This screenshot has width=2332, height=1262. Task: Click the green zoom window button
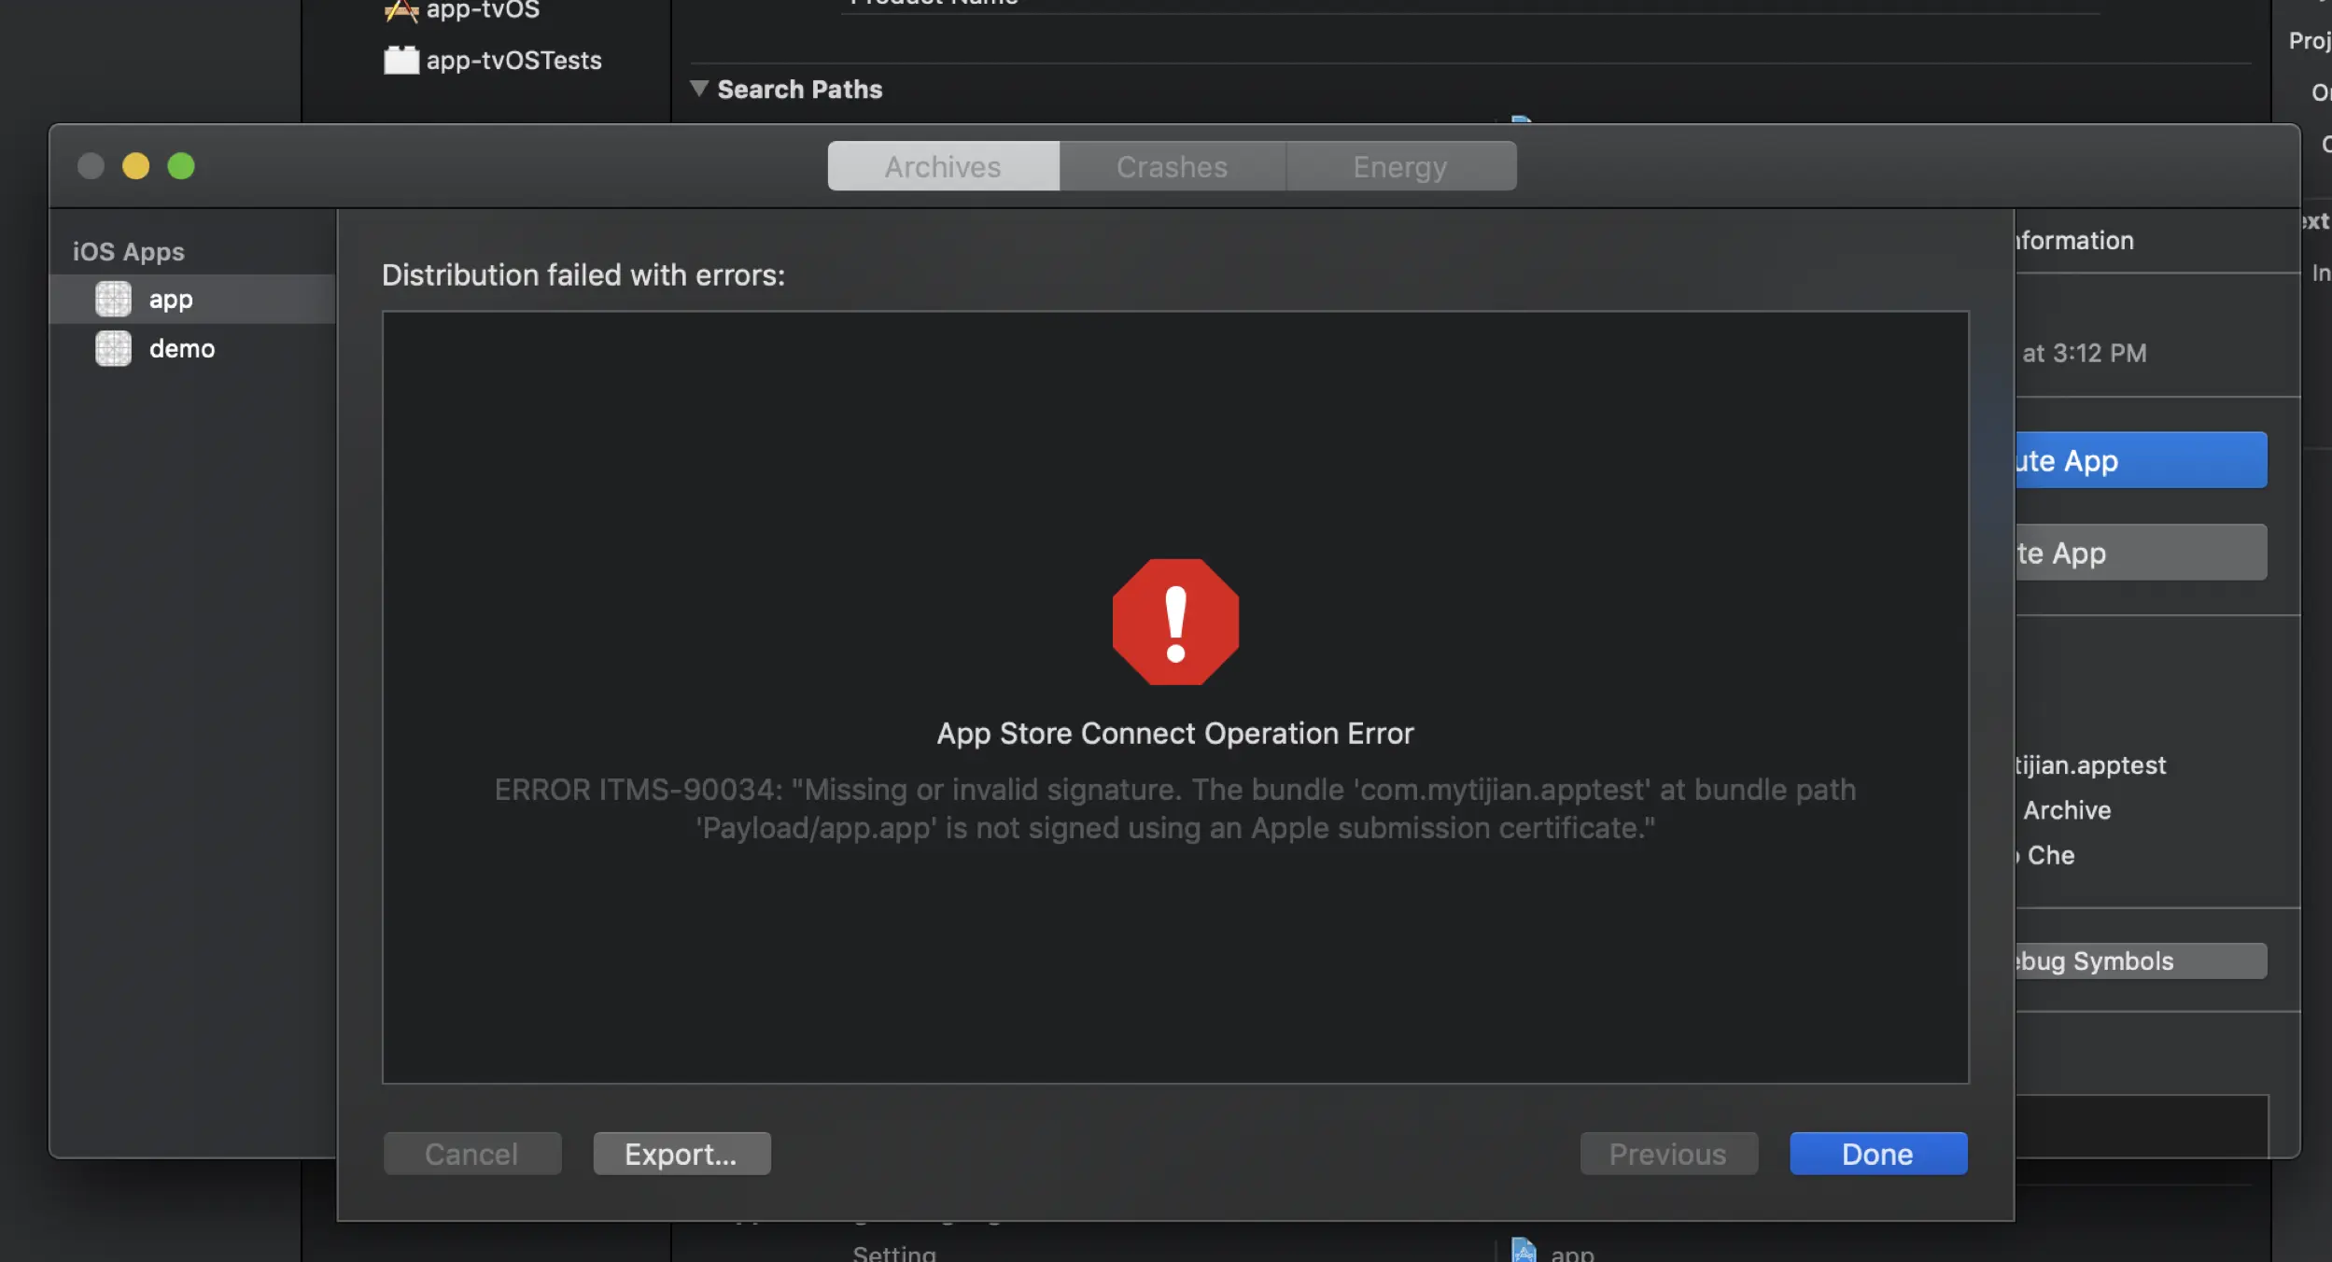tap(181, 166)
